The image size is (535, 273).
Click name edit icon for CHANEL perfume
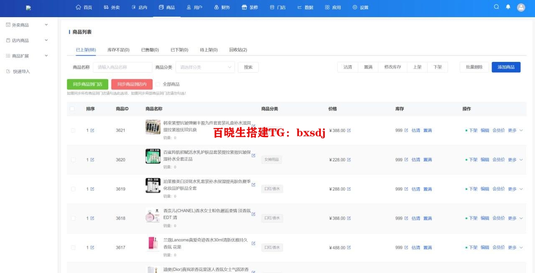(253, 214)
